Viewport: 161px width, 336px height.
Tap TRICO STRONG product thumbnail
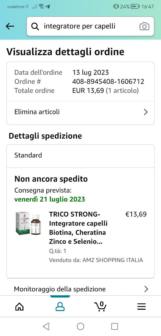pos(28,223)
